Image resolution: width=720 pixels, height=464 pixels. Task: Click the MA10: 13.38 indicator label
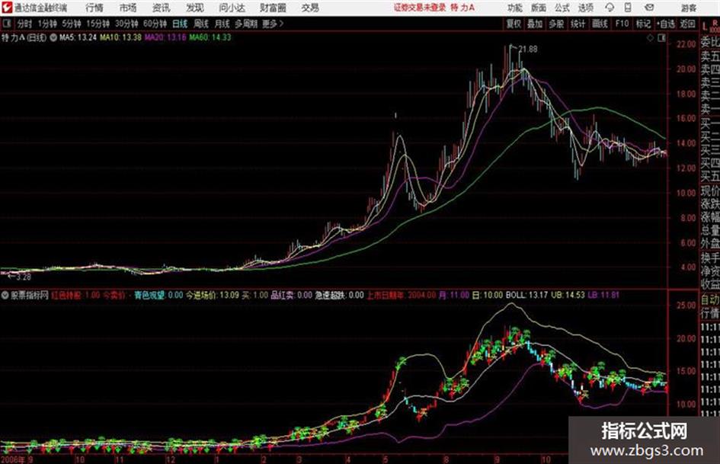point(120,37)
